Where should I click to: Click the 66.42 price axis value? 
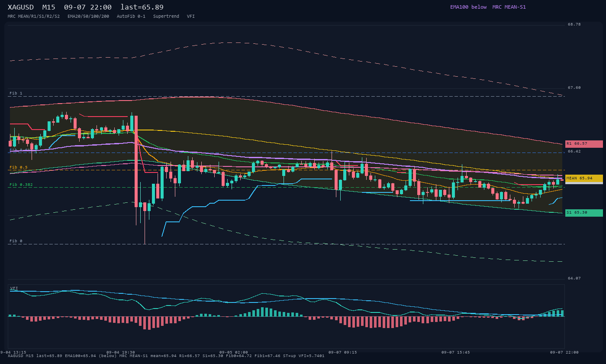(x=574, y=151)
